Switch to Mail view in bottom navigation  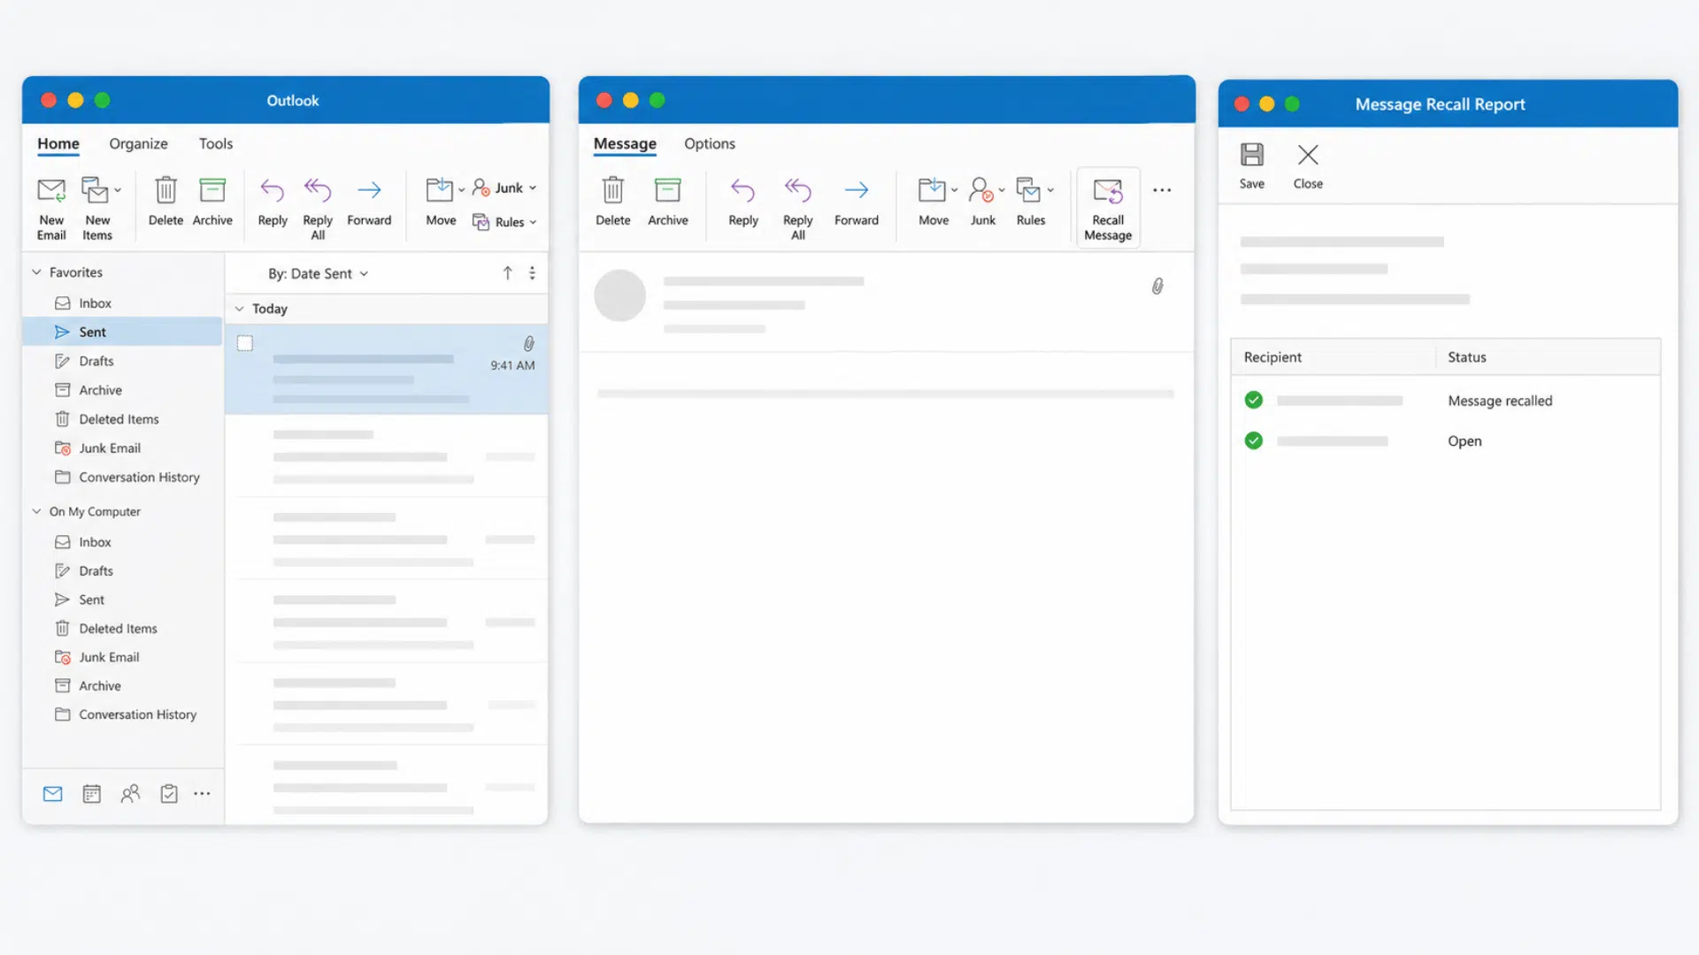53,794
